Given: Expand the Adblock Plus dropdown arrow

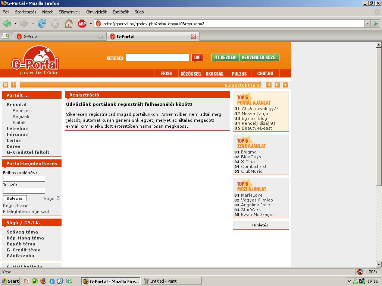Looking at the screenshot, I should tap(90, 24).
